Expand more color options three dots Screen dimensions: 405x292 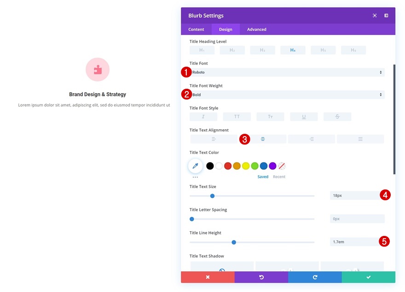click(x=195, y=177)
